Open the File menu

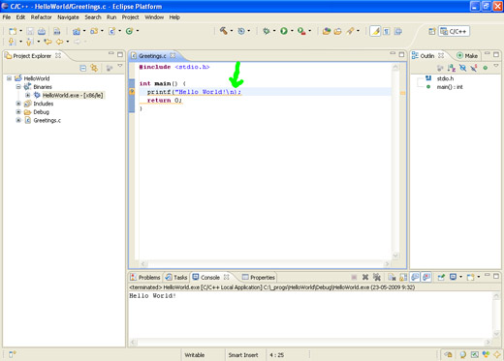[7, 17]
